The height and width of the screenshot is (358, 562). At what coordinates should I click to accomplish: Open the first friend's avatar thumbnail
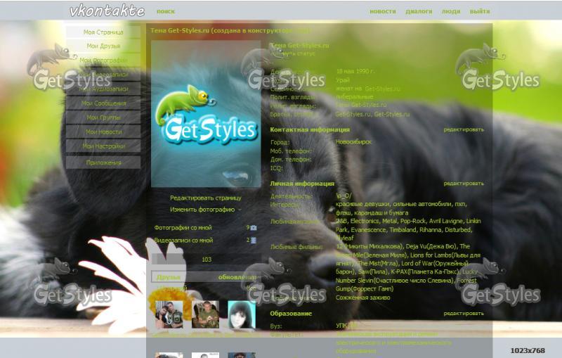click(x=169, y=314)
